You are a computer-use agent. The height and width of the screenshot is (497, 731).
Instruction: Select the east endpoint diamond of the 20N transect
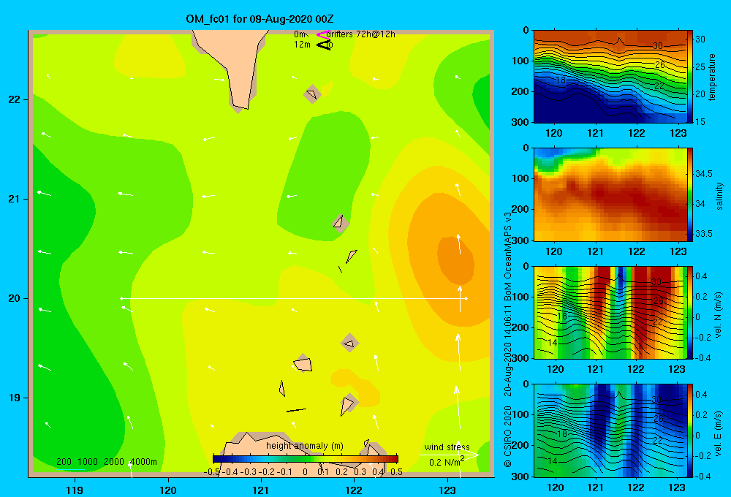tap(466, 298)
